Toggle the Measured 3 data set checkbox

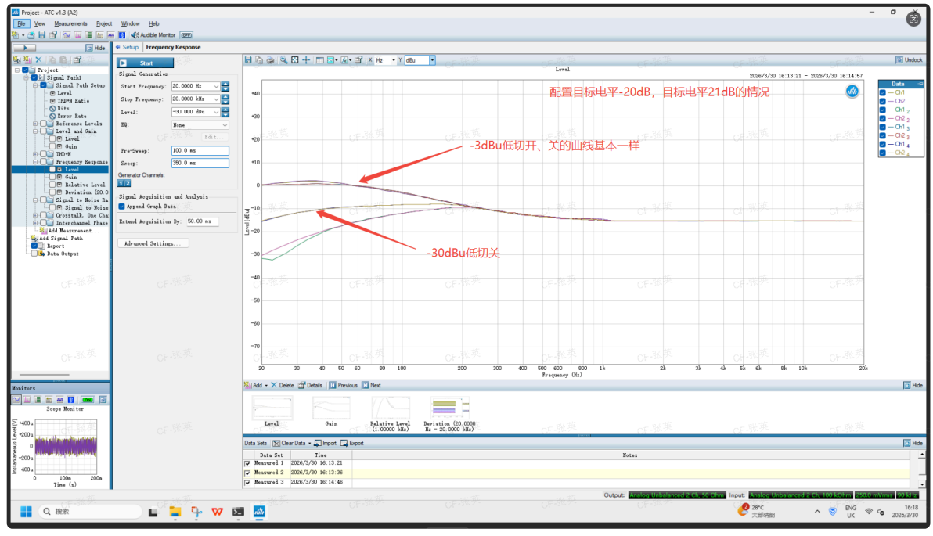point(247,483)
